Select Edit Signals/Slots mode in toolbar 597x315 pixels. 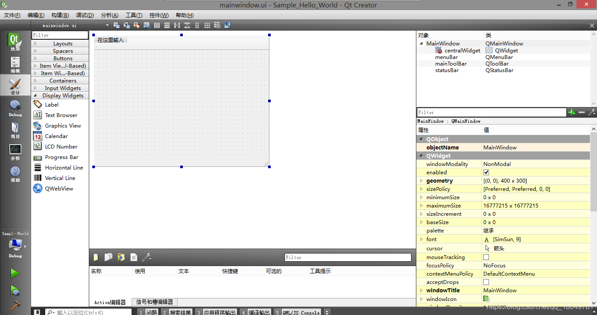[x=127, y=25]
